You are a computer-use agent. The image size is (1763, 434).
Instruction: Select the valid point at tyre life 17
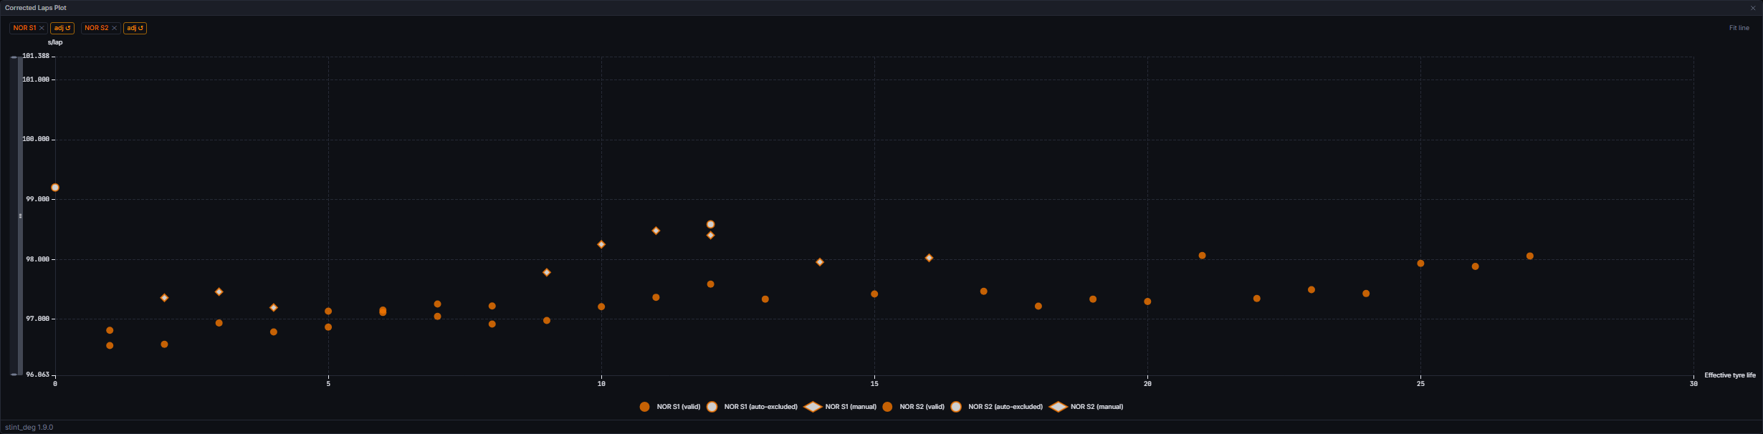tap(984, 291)
